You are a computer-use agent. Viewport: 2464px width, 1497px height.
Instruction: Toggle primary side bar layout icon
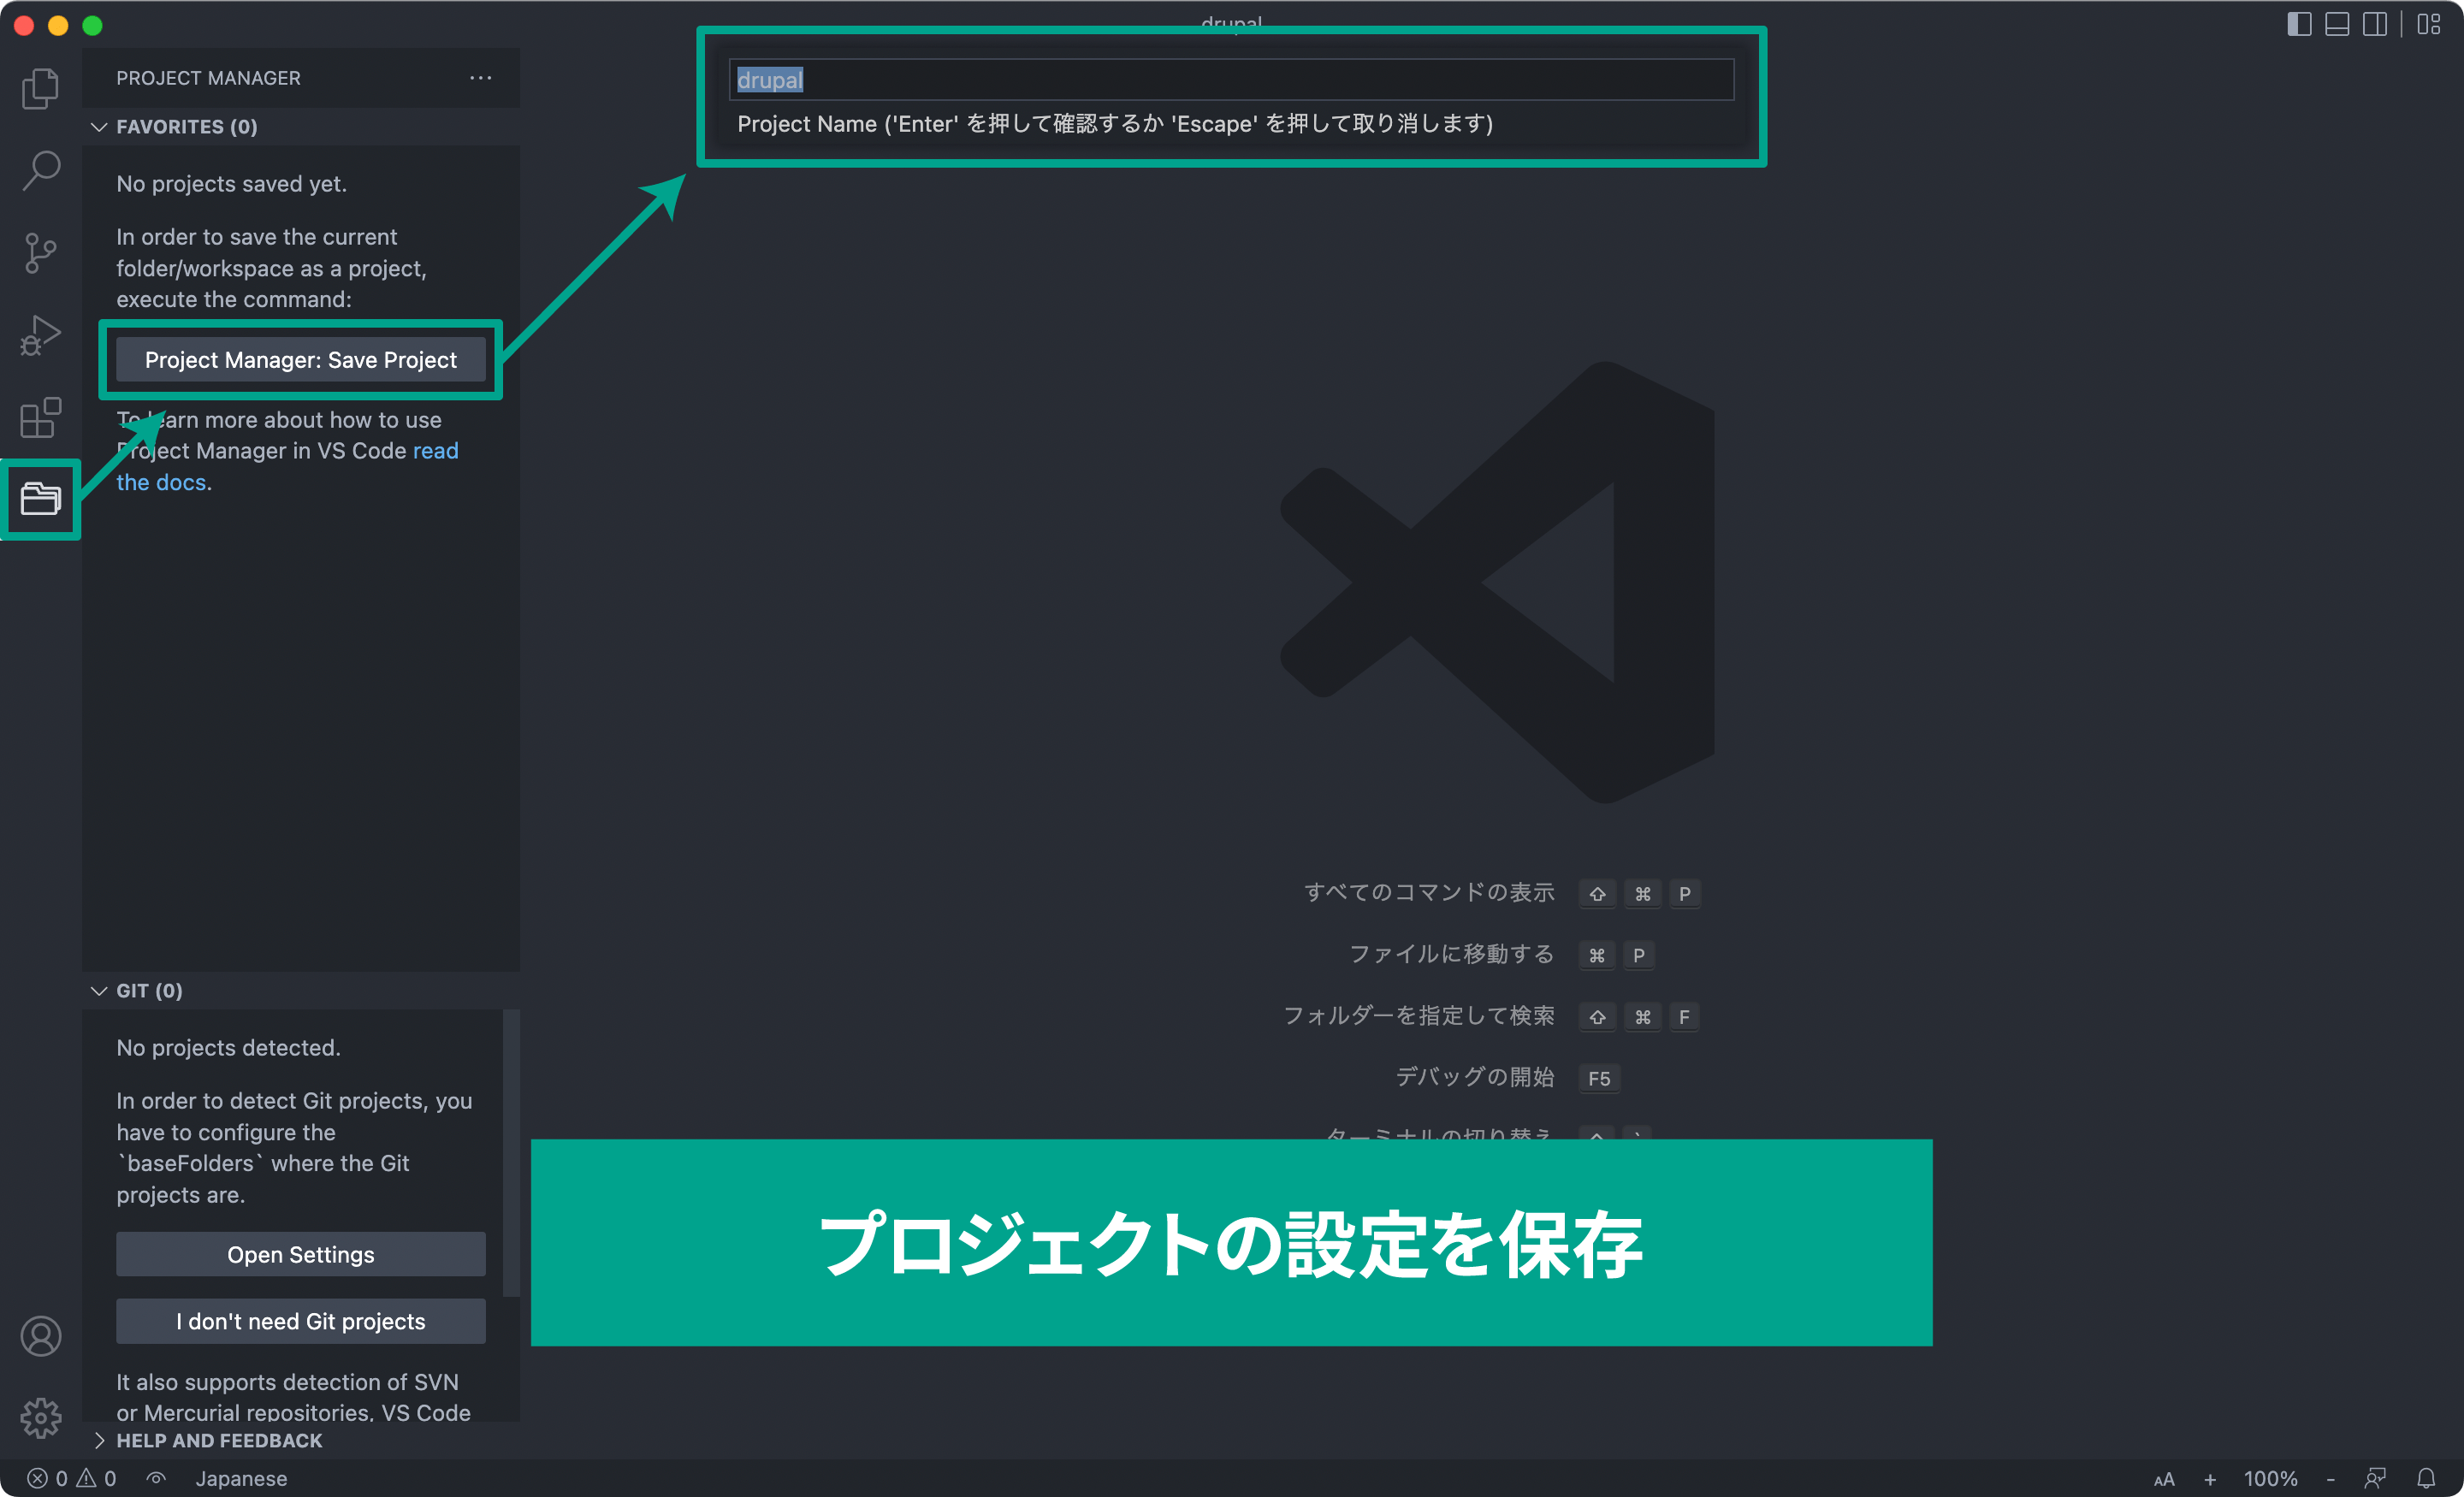click(2299, 24)
